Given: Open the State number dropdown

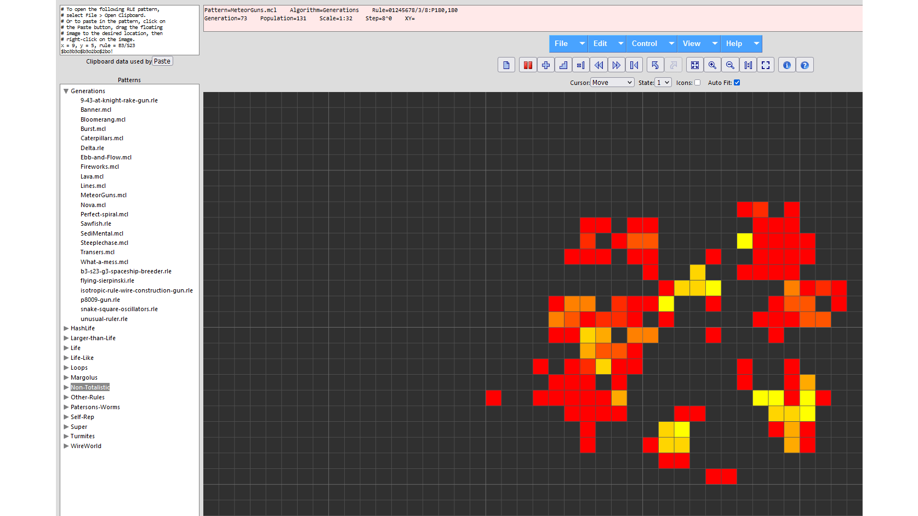Looking at the screenshot, I should pos(663,83).
